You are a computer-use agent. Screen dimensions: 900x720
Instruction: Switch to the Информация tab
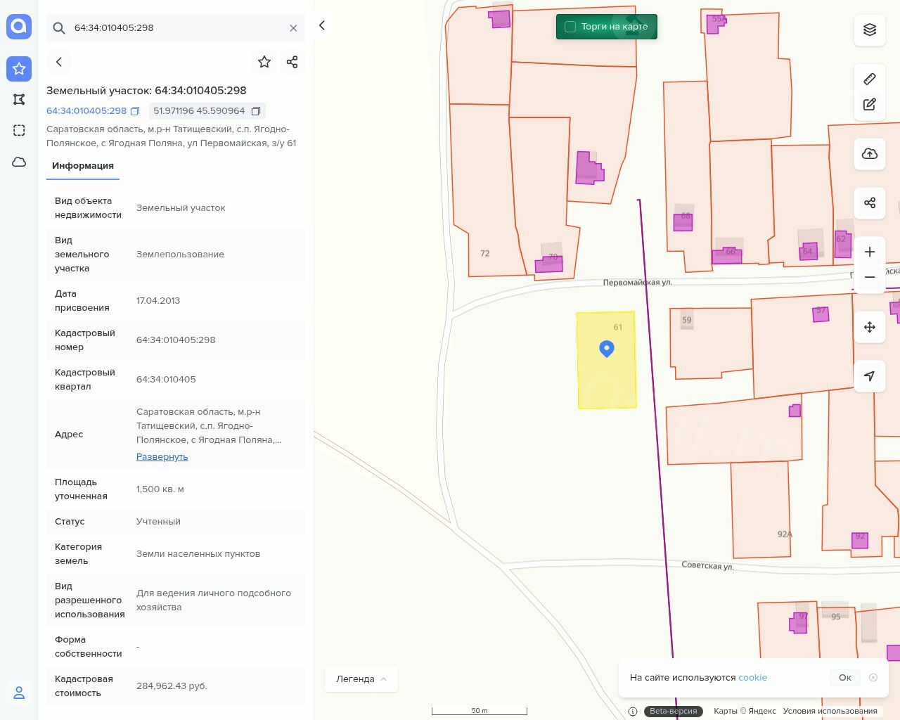tap(83, 166)
